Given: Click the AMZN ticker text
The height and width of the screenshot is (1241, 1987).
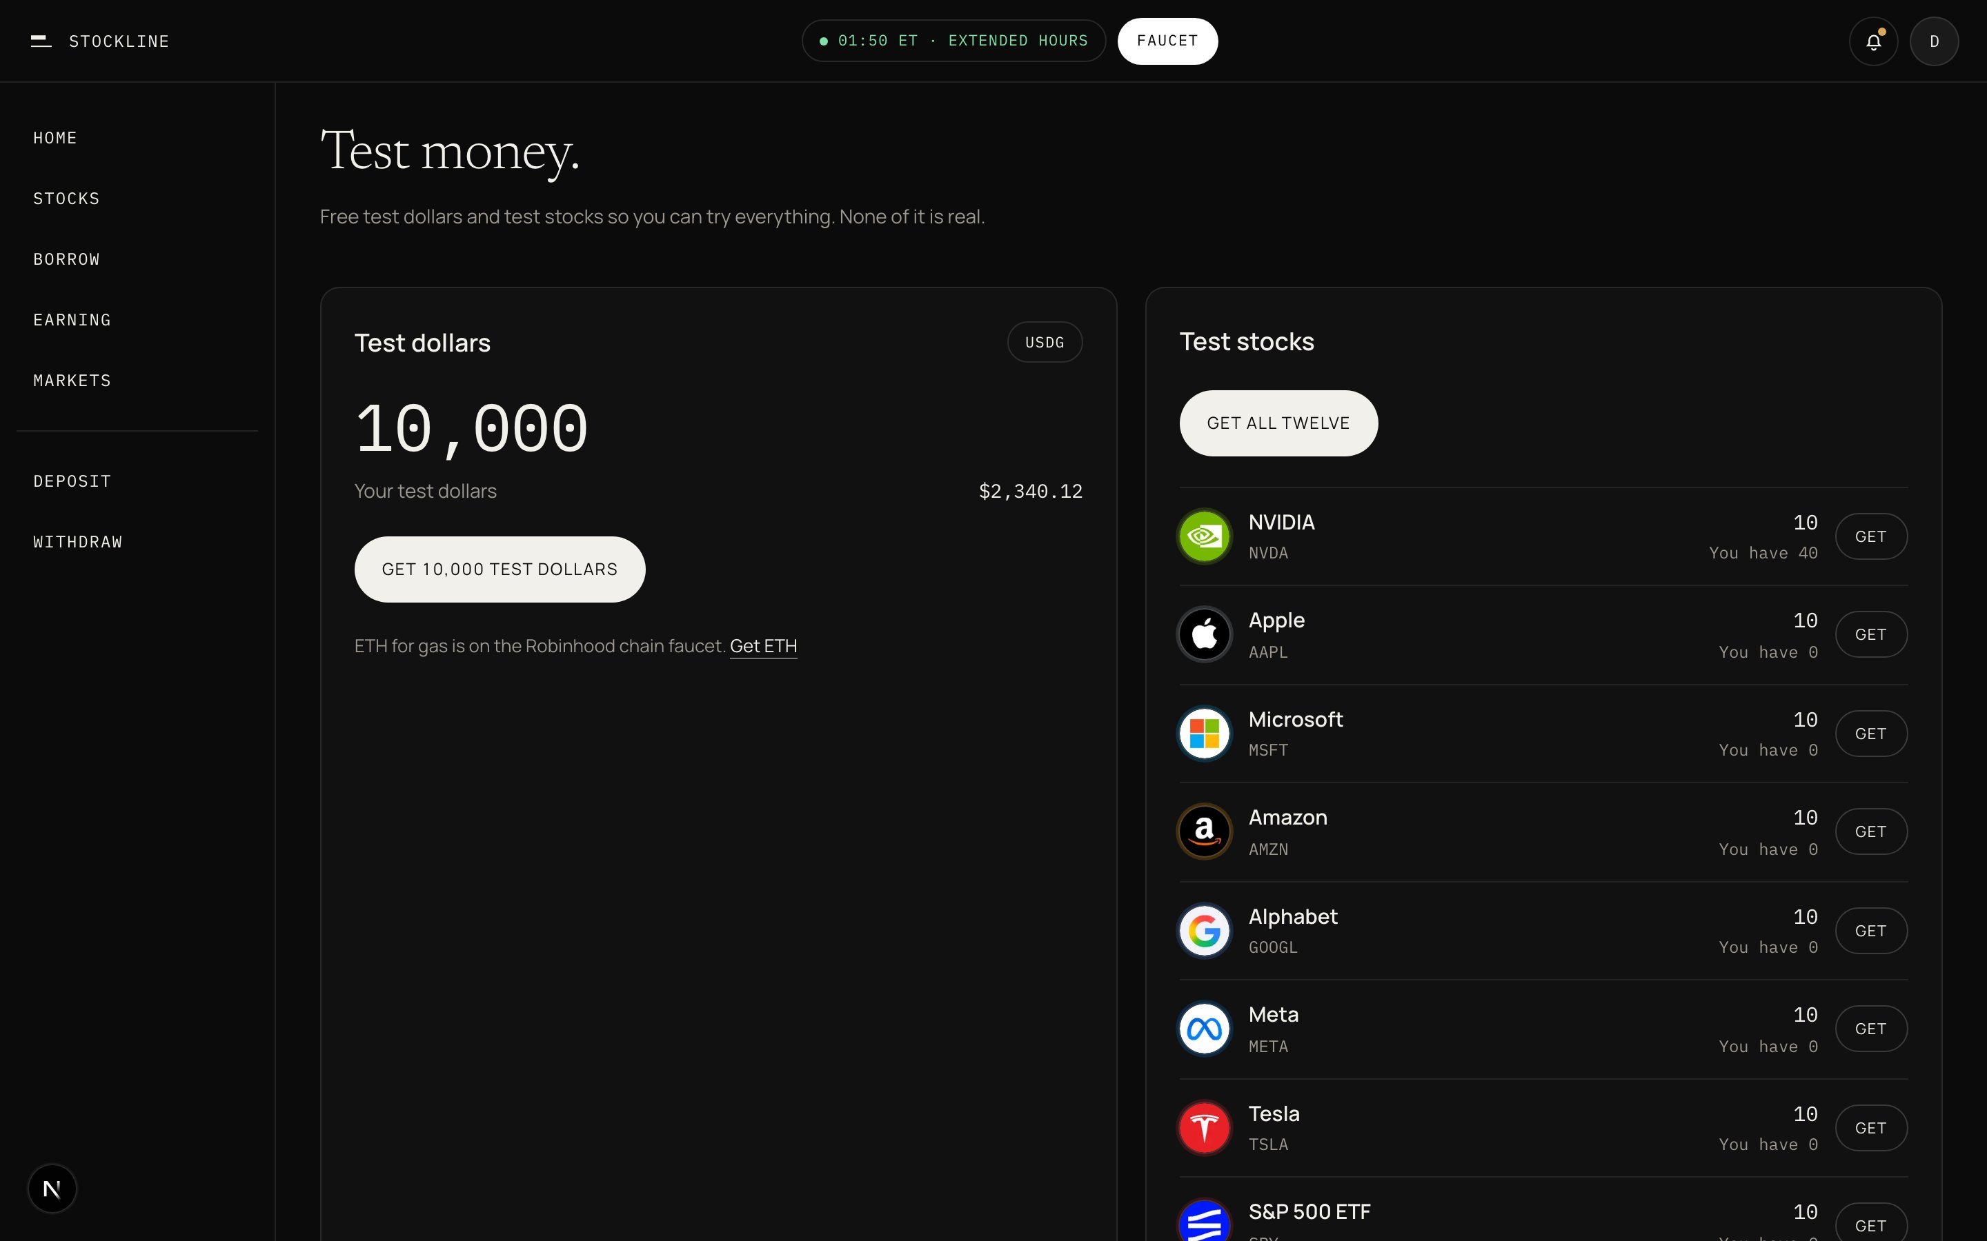Looking at the screenshot, I should [1267, 849].
